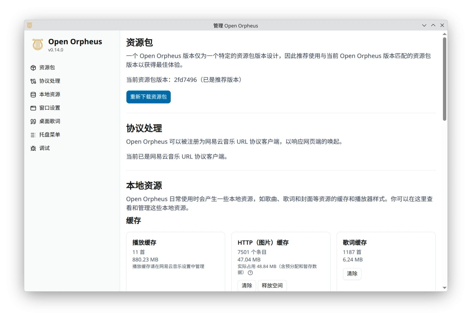Click the 本地资源 database icon

tap(33, 95)
